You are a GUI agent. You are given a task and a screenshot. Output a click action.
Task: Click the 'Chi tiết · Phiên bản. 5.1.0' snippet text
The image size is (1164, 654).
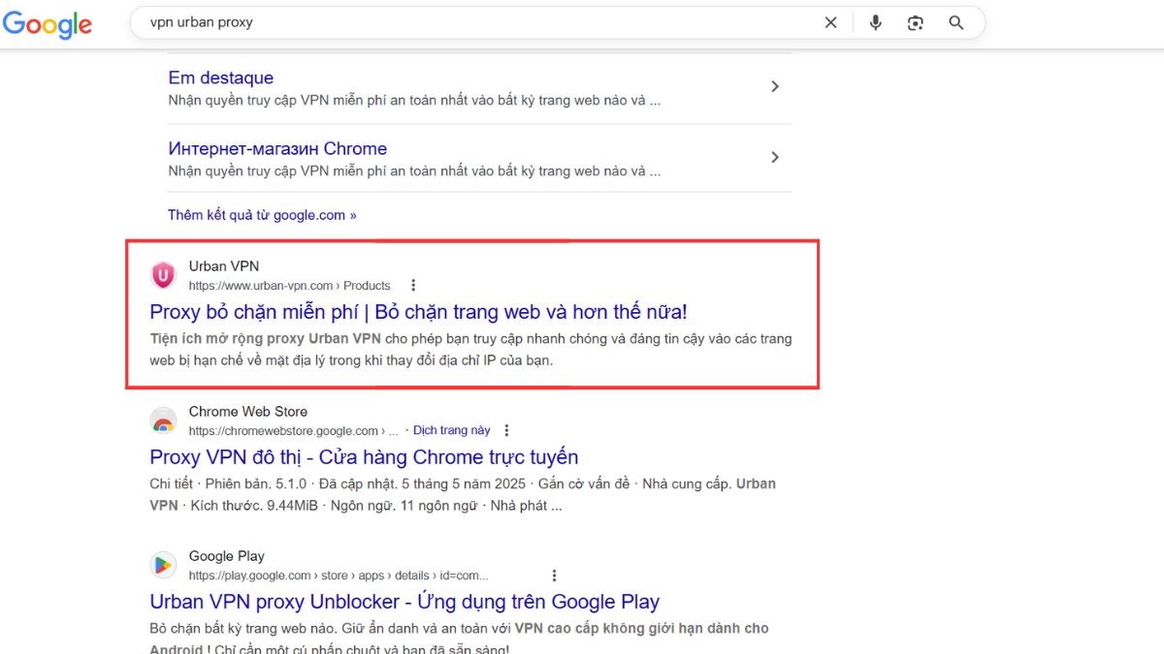click(x=226, y=483)
